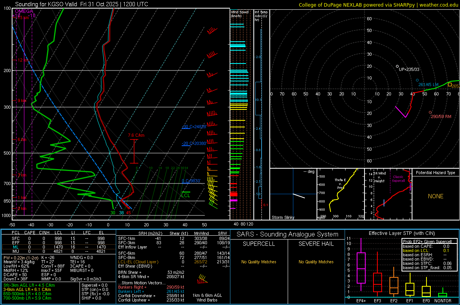The width and height of the screenshot is (460, 305).
Task: Click the SHIP = 0.0 value
Action: (x=91, y=298)
